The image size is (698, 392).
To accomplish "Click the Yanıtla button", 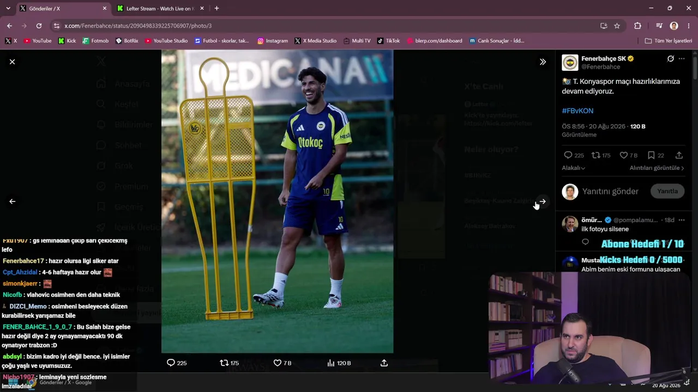I will point(667,191).
